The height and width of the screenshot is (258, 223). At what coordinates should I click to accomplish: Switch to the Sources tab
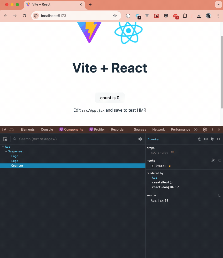(140, 130)
